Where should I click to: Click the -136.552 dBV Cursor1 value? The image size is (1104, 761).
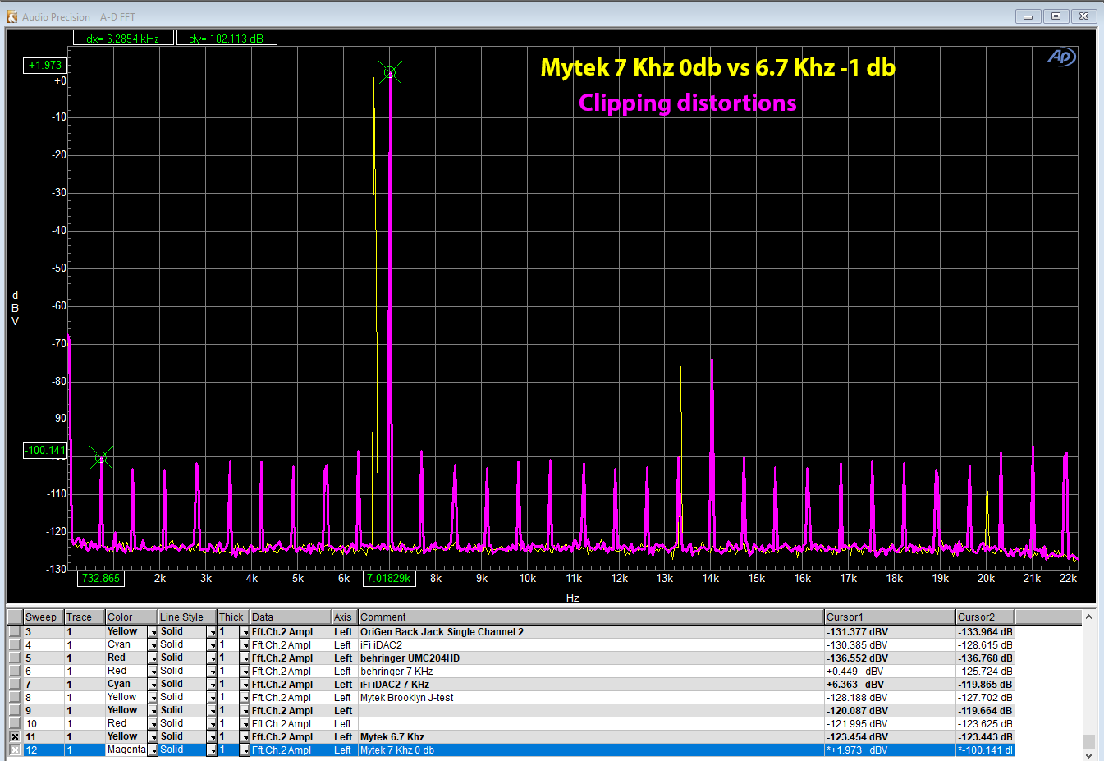click(x=857, y=658)
